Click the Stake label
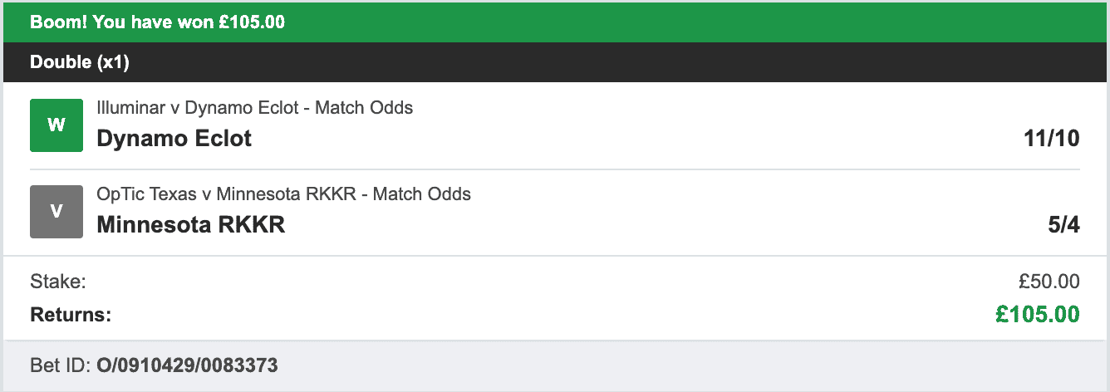The height and width of the screenshot is (392, 1110). click(58, 282)
